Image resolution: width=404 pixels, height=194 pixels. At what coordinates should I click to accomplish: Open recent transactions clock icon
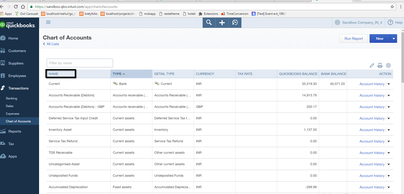pyautogui.click(x=235, y=23)
